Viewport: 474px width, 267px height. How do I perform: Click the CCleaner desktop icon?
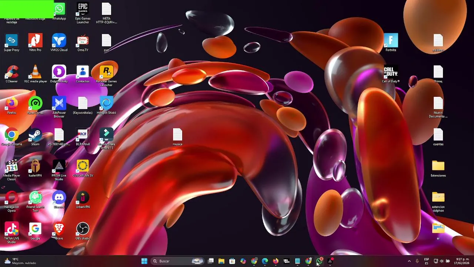(11, 74)
